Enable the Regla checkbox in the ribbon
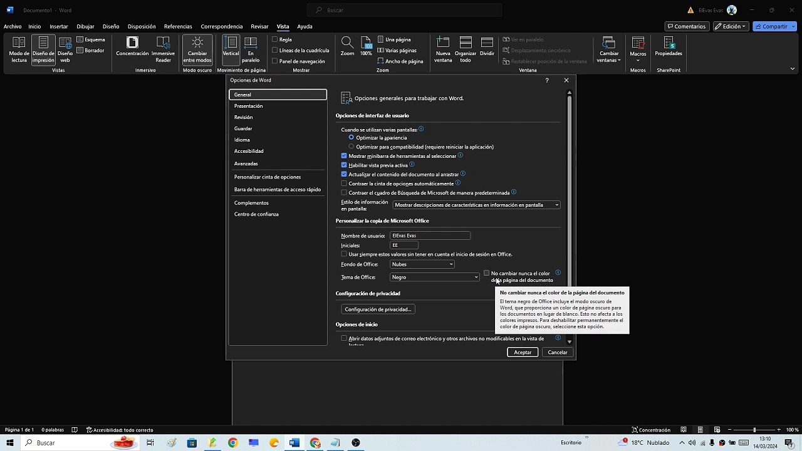The height and width of the screenshot is (451, 802). 275,39
